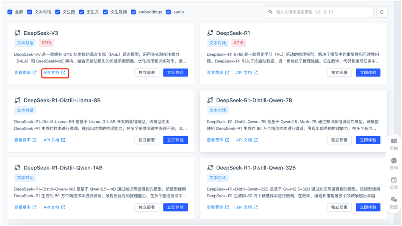
Task: Click the DeepSeek-R1-Distill-Llama-8B title
Action: point(62,100)
